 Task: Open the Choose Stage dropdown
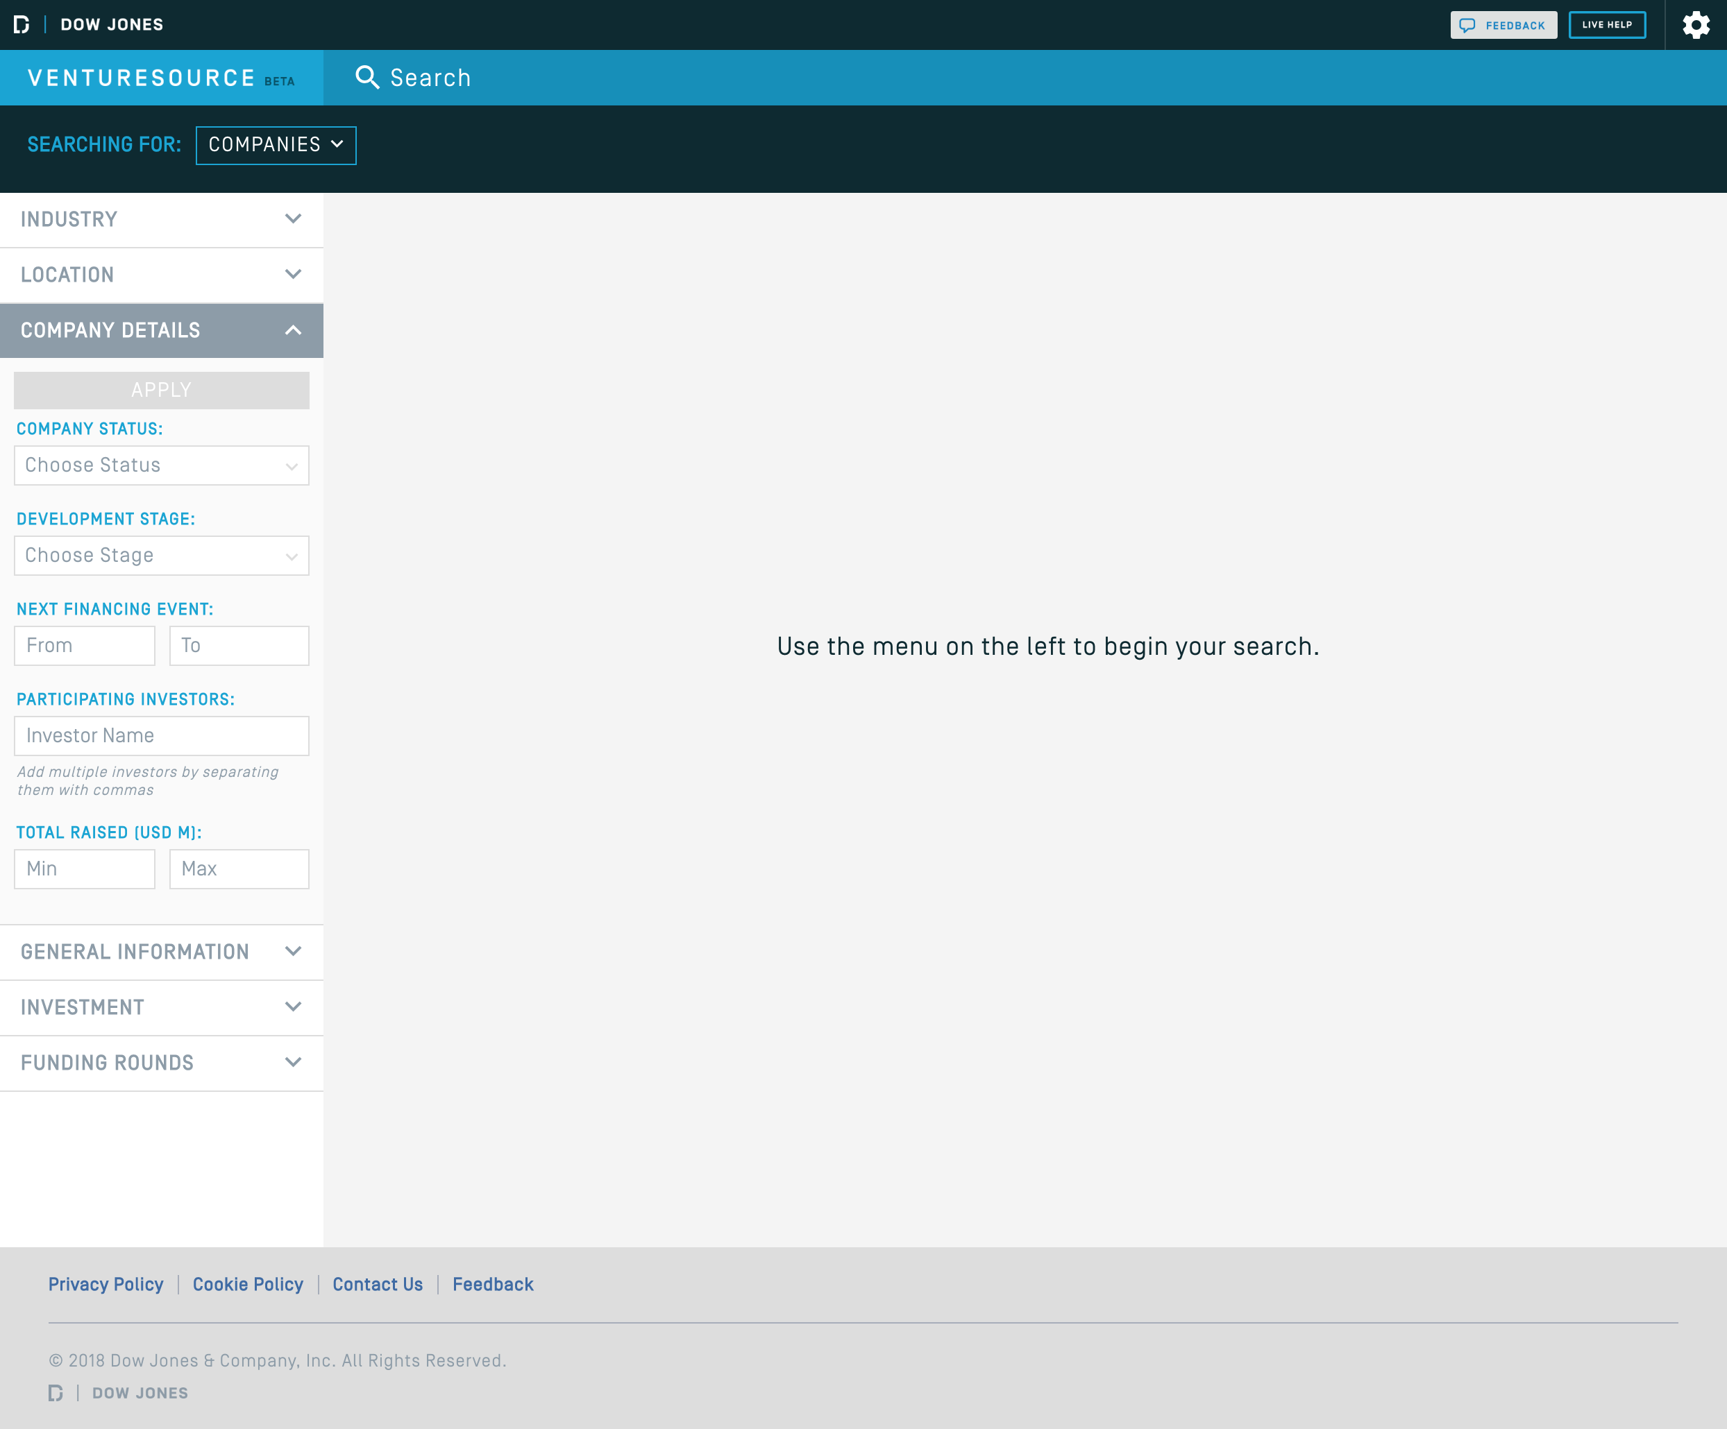coord(161,556)
